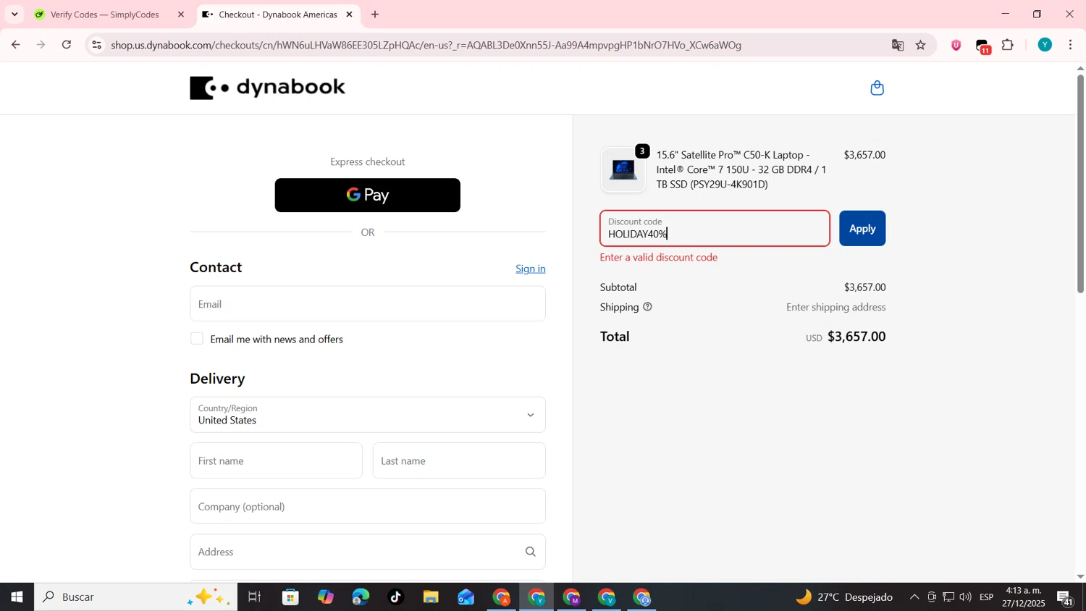Viewport: 1086px width, 611px height.
Task: Open the notification center icon
Action: pyautogui.click(x=1066, y=598)
